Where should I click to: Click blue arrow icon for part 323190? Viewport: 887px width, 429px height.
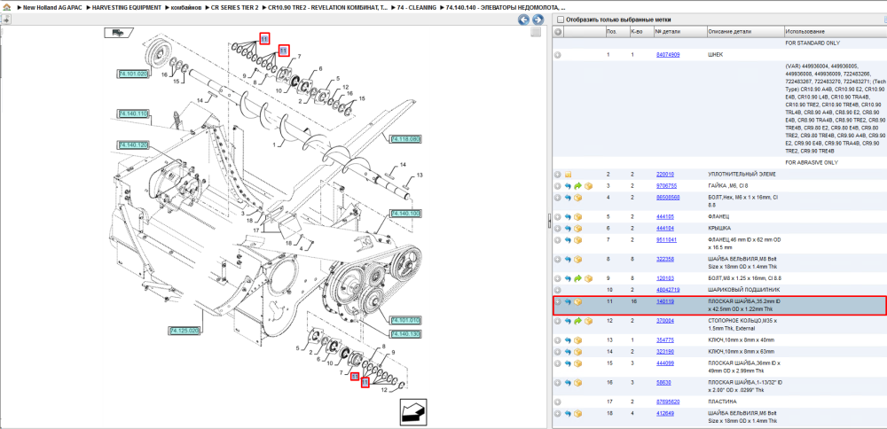[x=568, y=352]
